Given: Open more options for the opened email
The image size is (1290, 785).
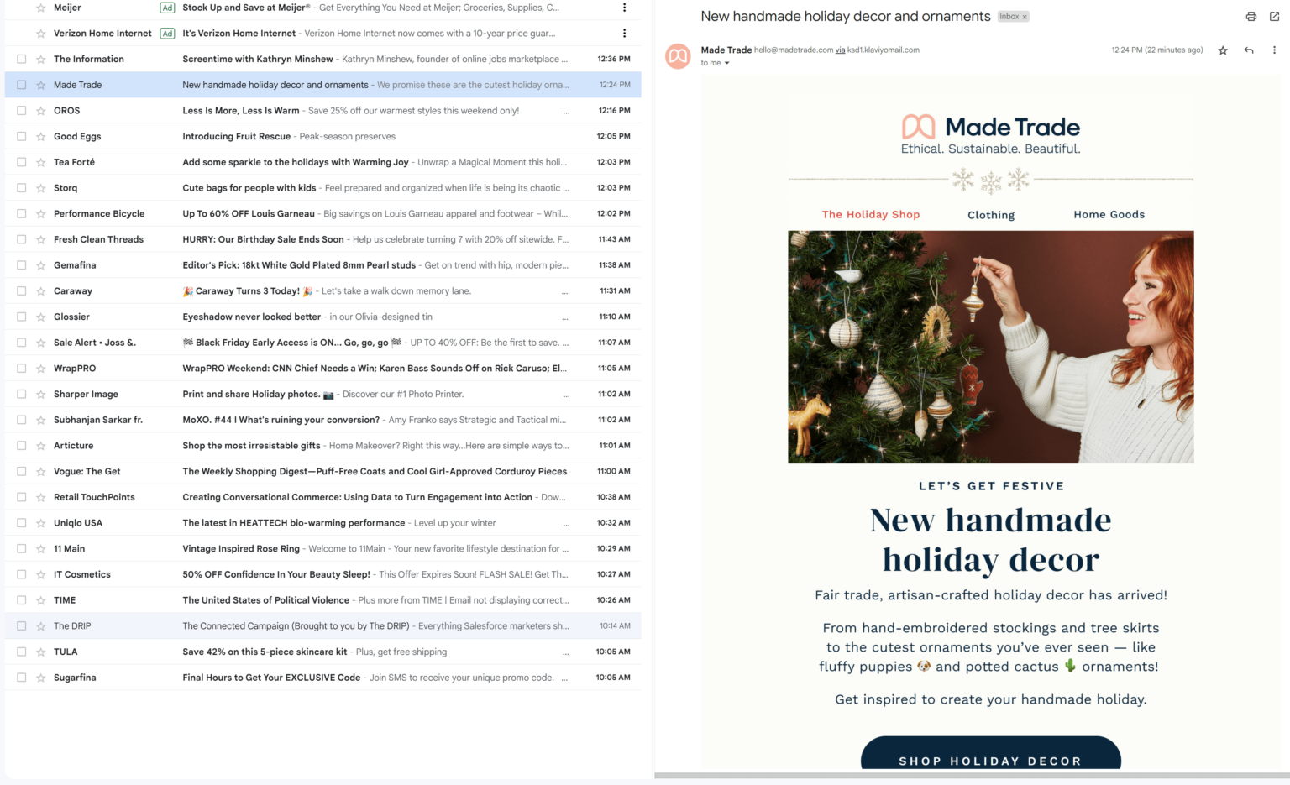Looking at the screenshot, I should 1275,50.
